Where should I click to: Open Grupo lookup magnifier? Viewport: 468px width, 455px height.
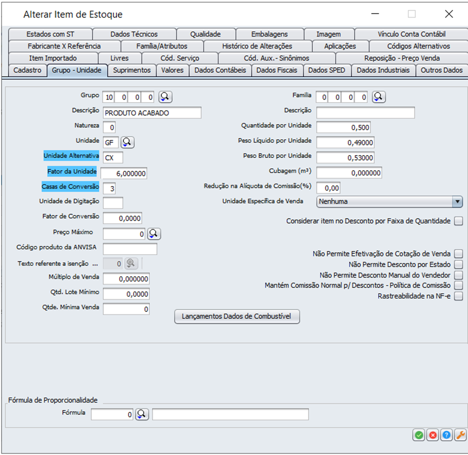pos(165,97)
